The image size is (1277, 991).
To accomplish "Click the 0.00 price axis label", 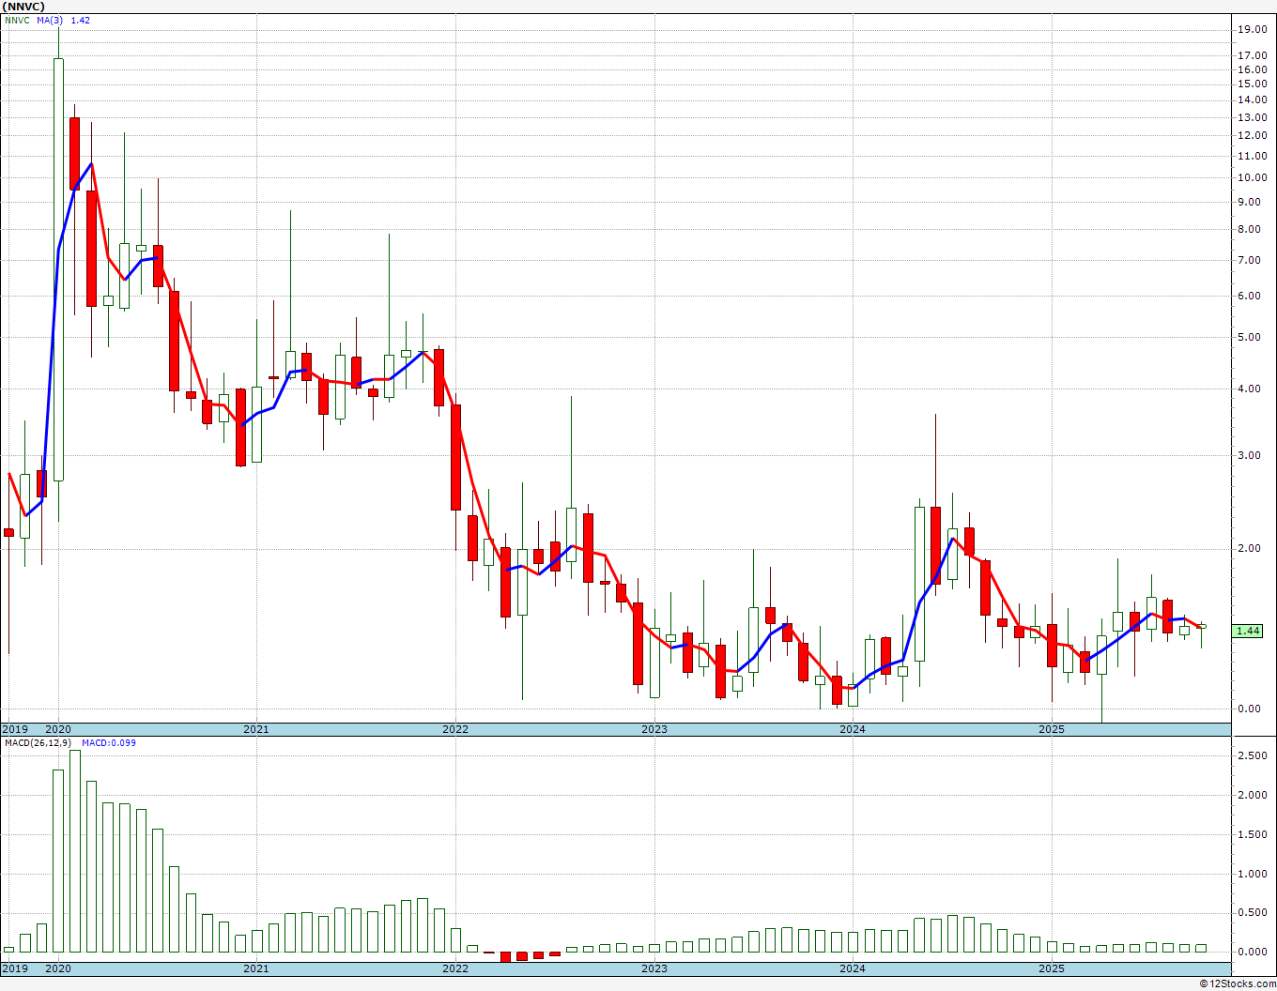I will pos(1250,709).
